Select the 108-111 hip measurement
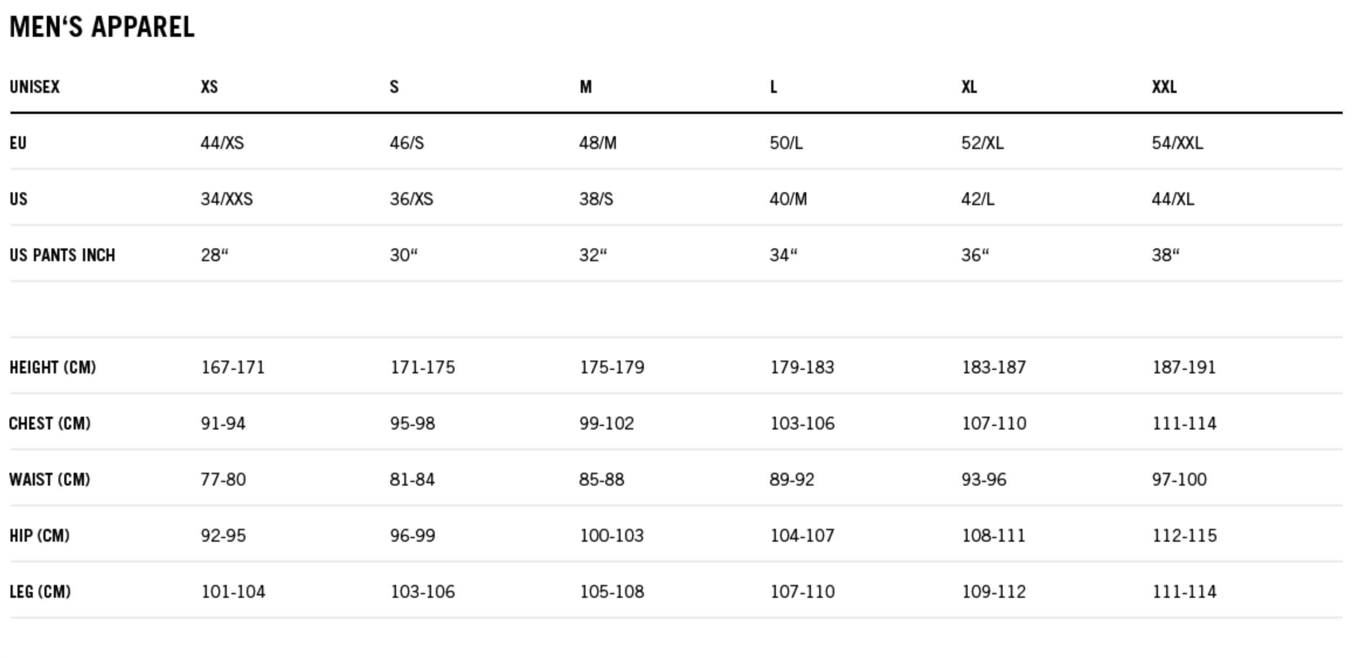Image resolution: width=1366 pixels, height=658 pixels. click(x=993, y=536)
